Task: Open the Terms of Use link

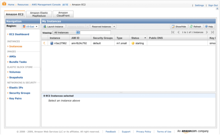Action: tap(164, 132)
